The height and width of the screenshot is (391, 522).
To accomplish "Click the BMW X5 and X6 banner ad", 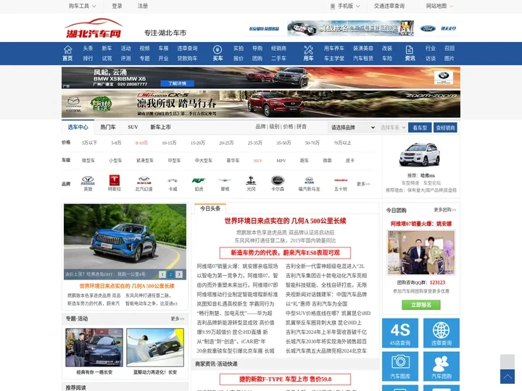I will coord(261,77).
